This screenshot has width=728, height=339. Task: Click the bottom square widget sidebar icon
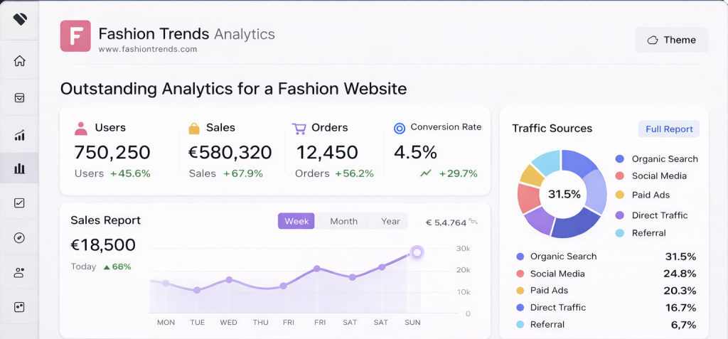click(x=19, y=307)
